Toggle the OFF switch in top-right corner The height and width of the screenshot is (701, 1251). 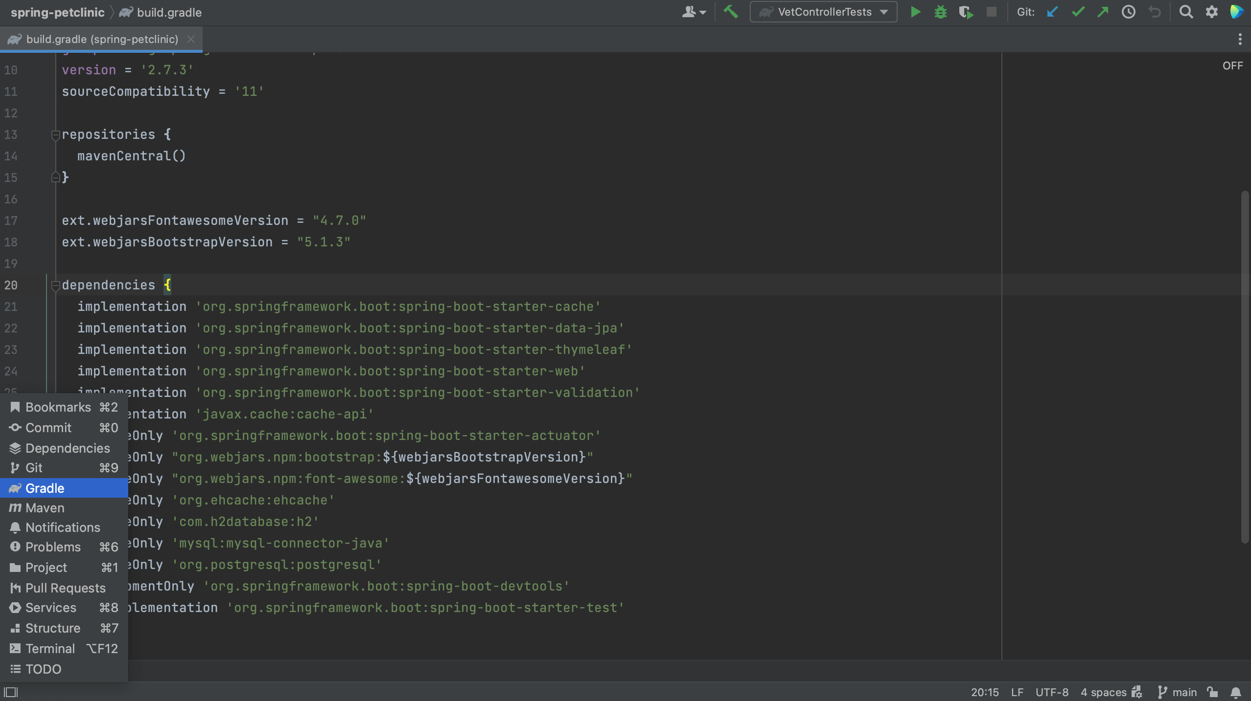click(1232, 65)
